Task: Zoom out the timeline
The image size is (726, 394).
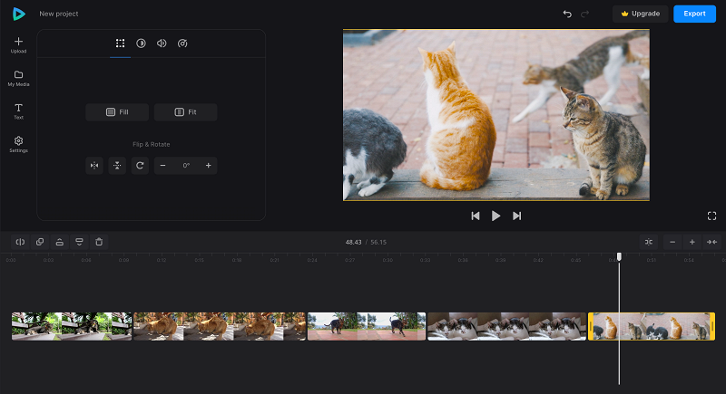Action: click(672, 242)
